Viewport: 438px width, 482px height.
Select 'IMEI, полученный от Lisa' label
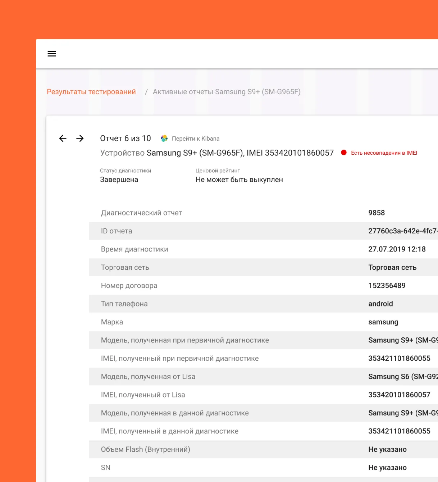point(143,395)
